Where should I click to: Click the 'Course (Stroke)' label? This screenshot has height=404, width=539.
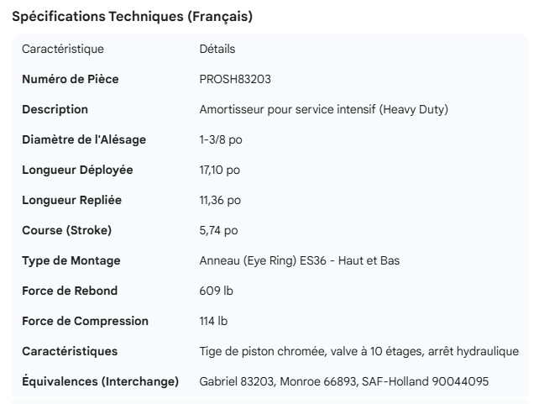[66, 230]
